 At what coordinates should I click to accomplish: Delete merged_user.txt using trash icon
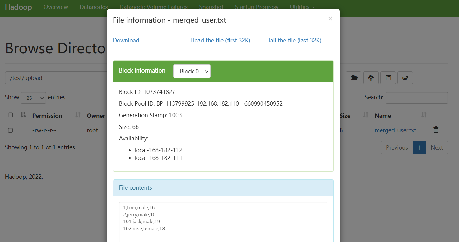pos(436,130)
